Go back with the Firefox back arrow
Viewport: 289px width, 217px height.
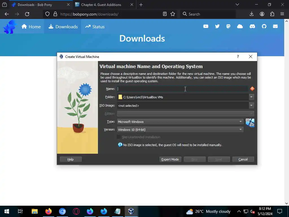7,14
